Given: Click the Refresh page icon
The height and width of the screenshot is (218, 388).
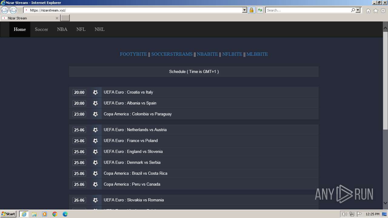Looking at the screenshot, I should click(260, 10).
